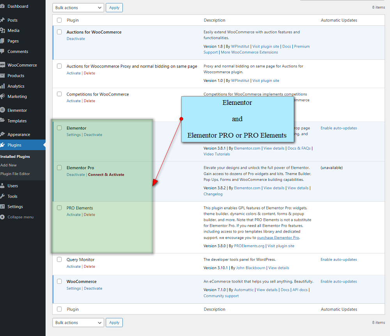Tick the Elementor Pro plugin checkbox
This screenshot has height=336, width=390.
(x=59, y=168)
